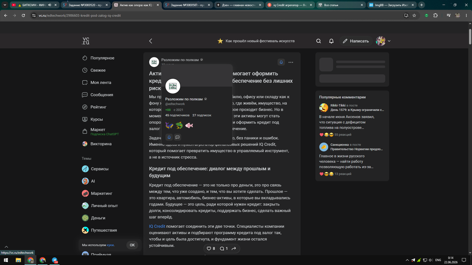This screenshot has height=265, width=472.
Task: Open Как прошёл новый фестиваль искусств banner
Action: [x=256, y=41]
